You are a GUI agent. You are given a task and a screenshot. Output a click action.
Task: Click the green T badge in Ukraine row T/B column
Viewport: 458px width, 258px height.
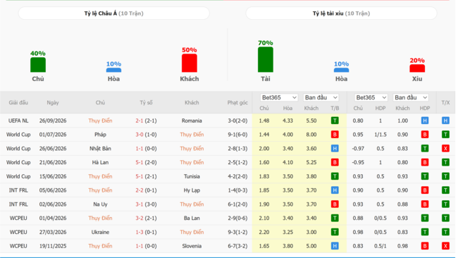click(335, 232)
